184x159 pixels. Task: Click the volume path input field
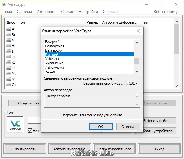pyautogui.click(x=34, y=120)
